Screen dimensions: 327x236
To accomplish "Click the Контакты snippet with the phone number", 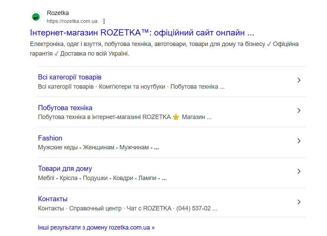I will (x=128, y=208).
